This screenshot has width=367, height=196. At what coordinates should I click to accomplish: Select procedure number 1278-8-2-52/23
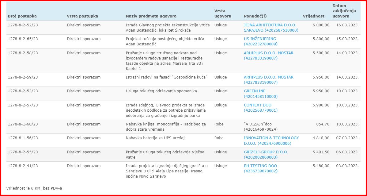[23, 25]
